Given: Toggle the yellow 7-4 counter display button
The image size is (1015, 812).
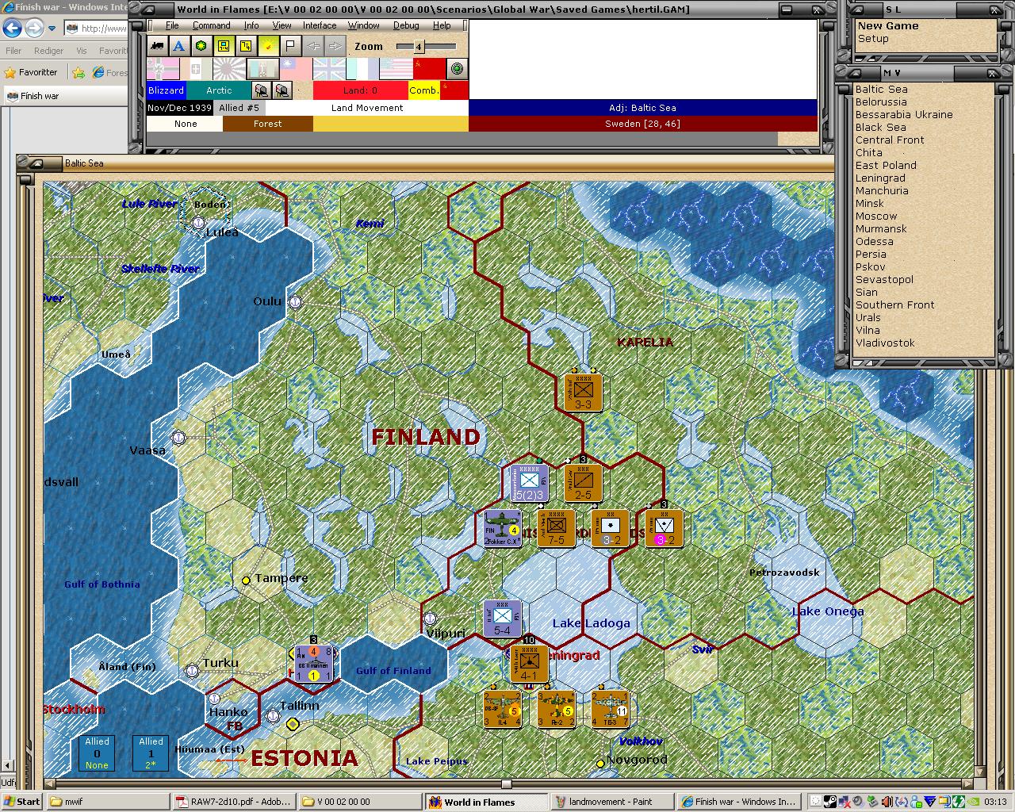Looking at the screenshot, I should [245, 46].
